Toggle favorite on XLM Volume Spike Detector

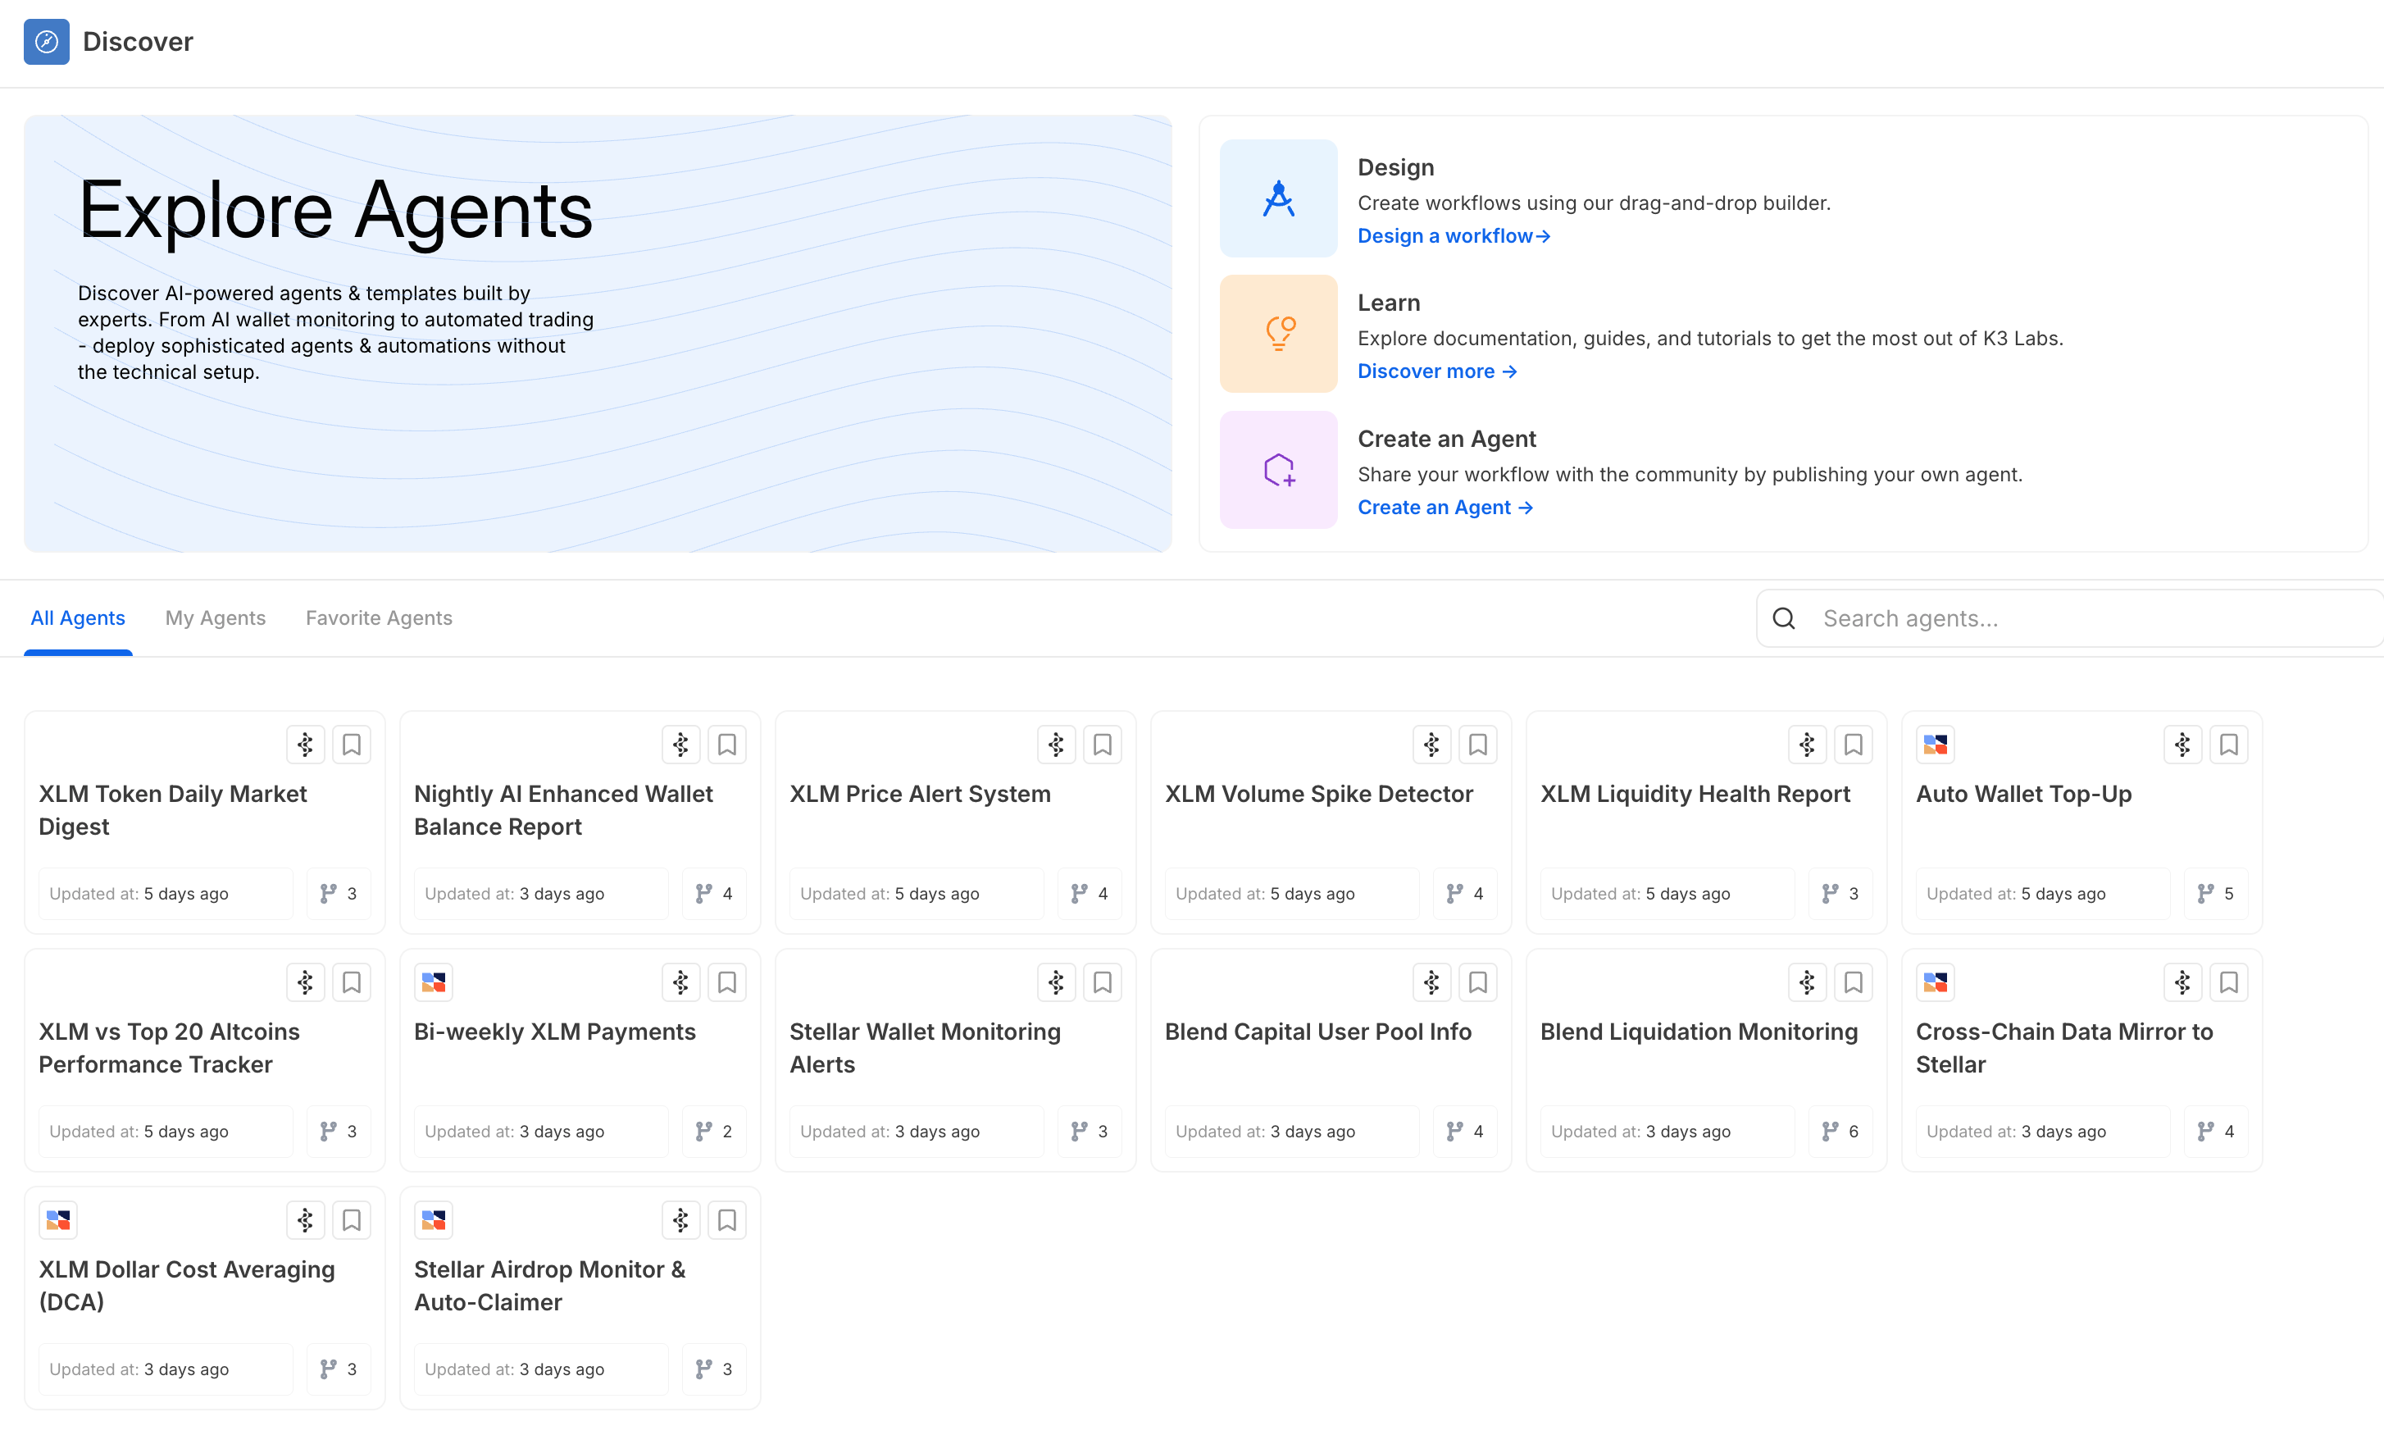[1477, 745]
